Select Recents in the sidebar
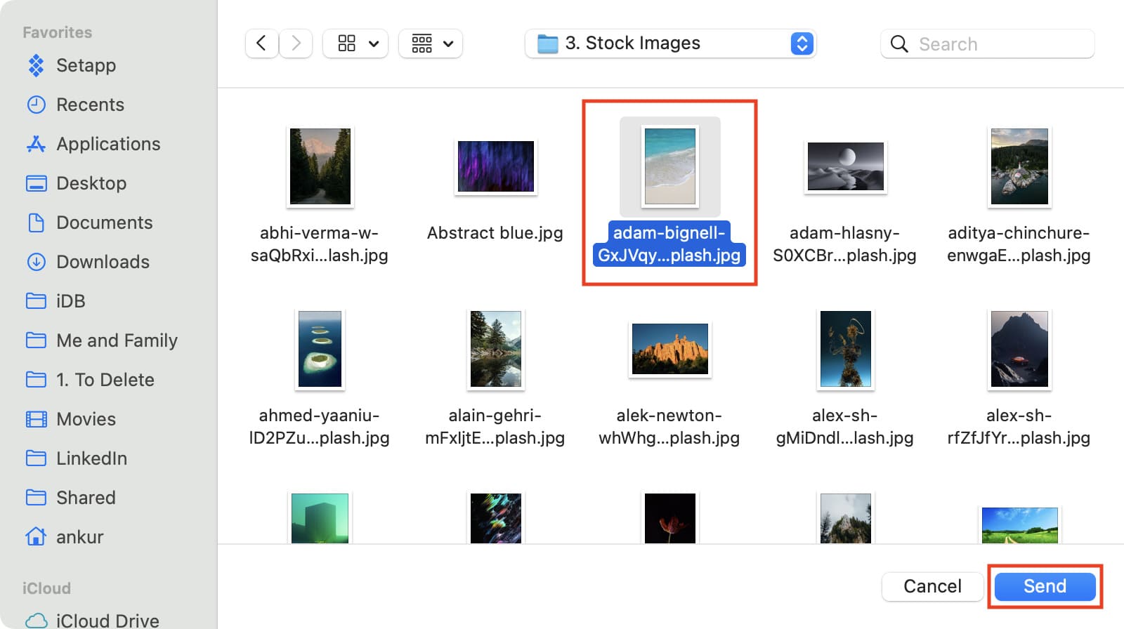This screenshot has width=1124, height=629. tap(89, 105)
